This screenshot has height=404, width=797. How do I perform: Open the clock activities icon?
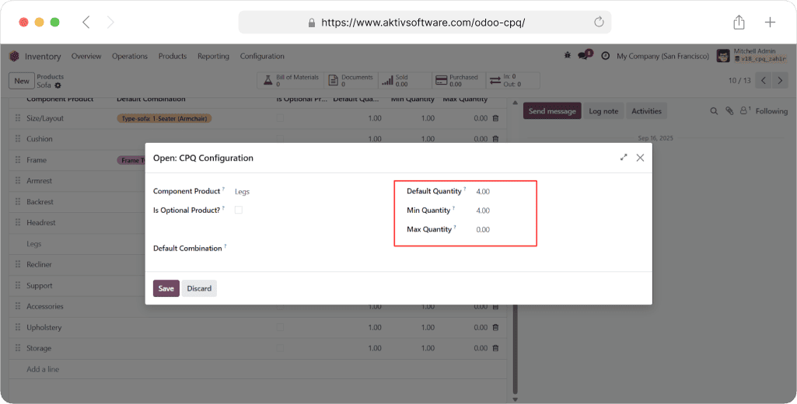(605, 56)
